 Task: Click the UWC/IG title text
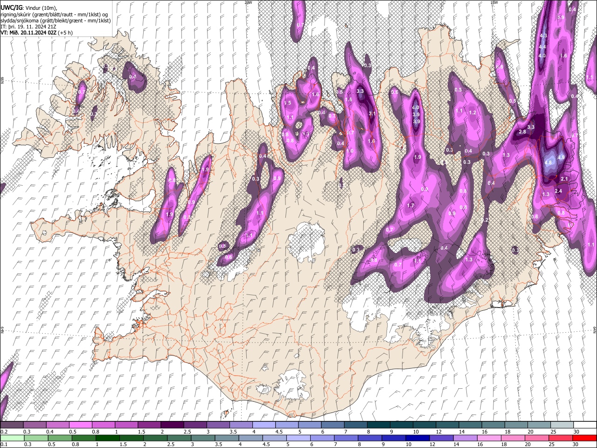(11, 7)
